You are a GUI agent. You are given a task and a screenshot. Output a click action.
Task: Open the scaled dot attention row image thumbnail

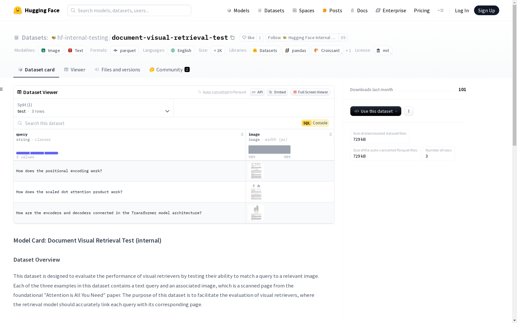(x=256, y=192)
